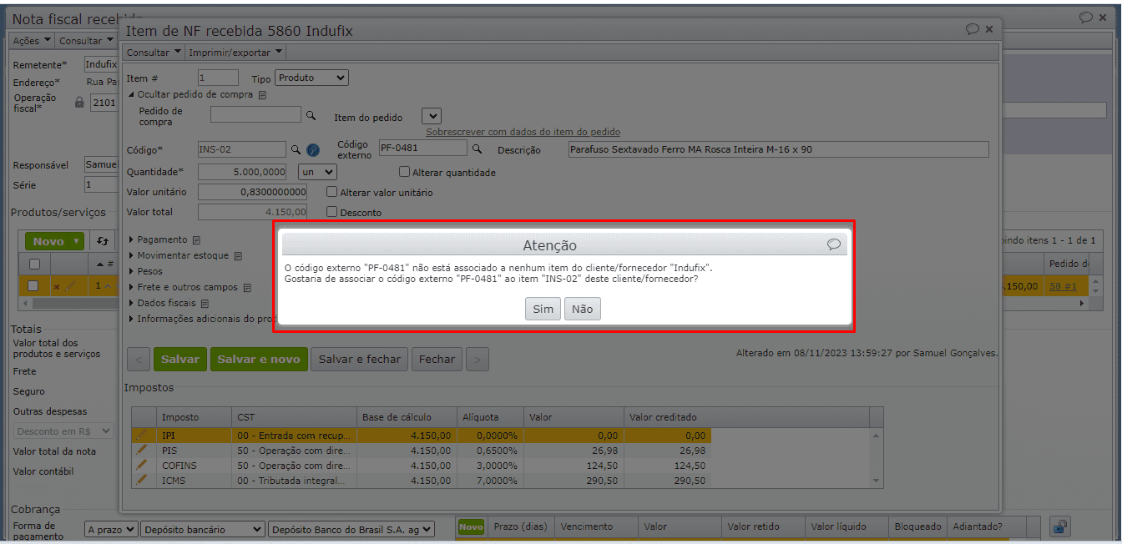The width and height of the screenshot is (1122, 544).
Task: Click the note icon beside Pagamento
Action: coord(196,239)
